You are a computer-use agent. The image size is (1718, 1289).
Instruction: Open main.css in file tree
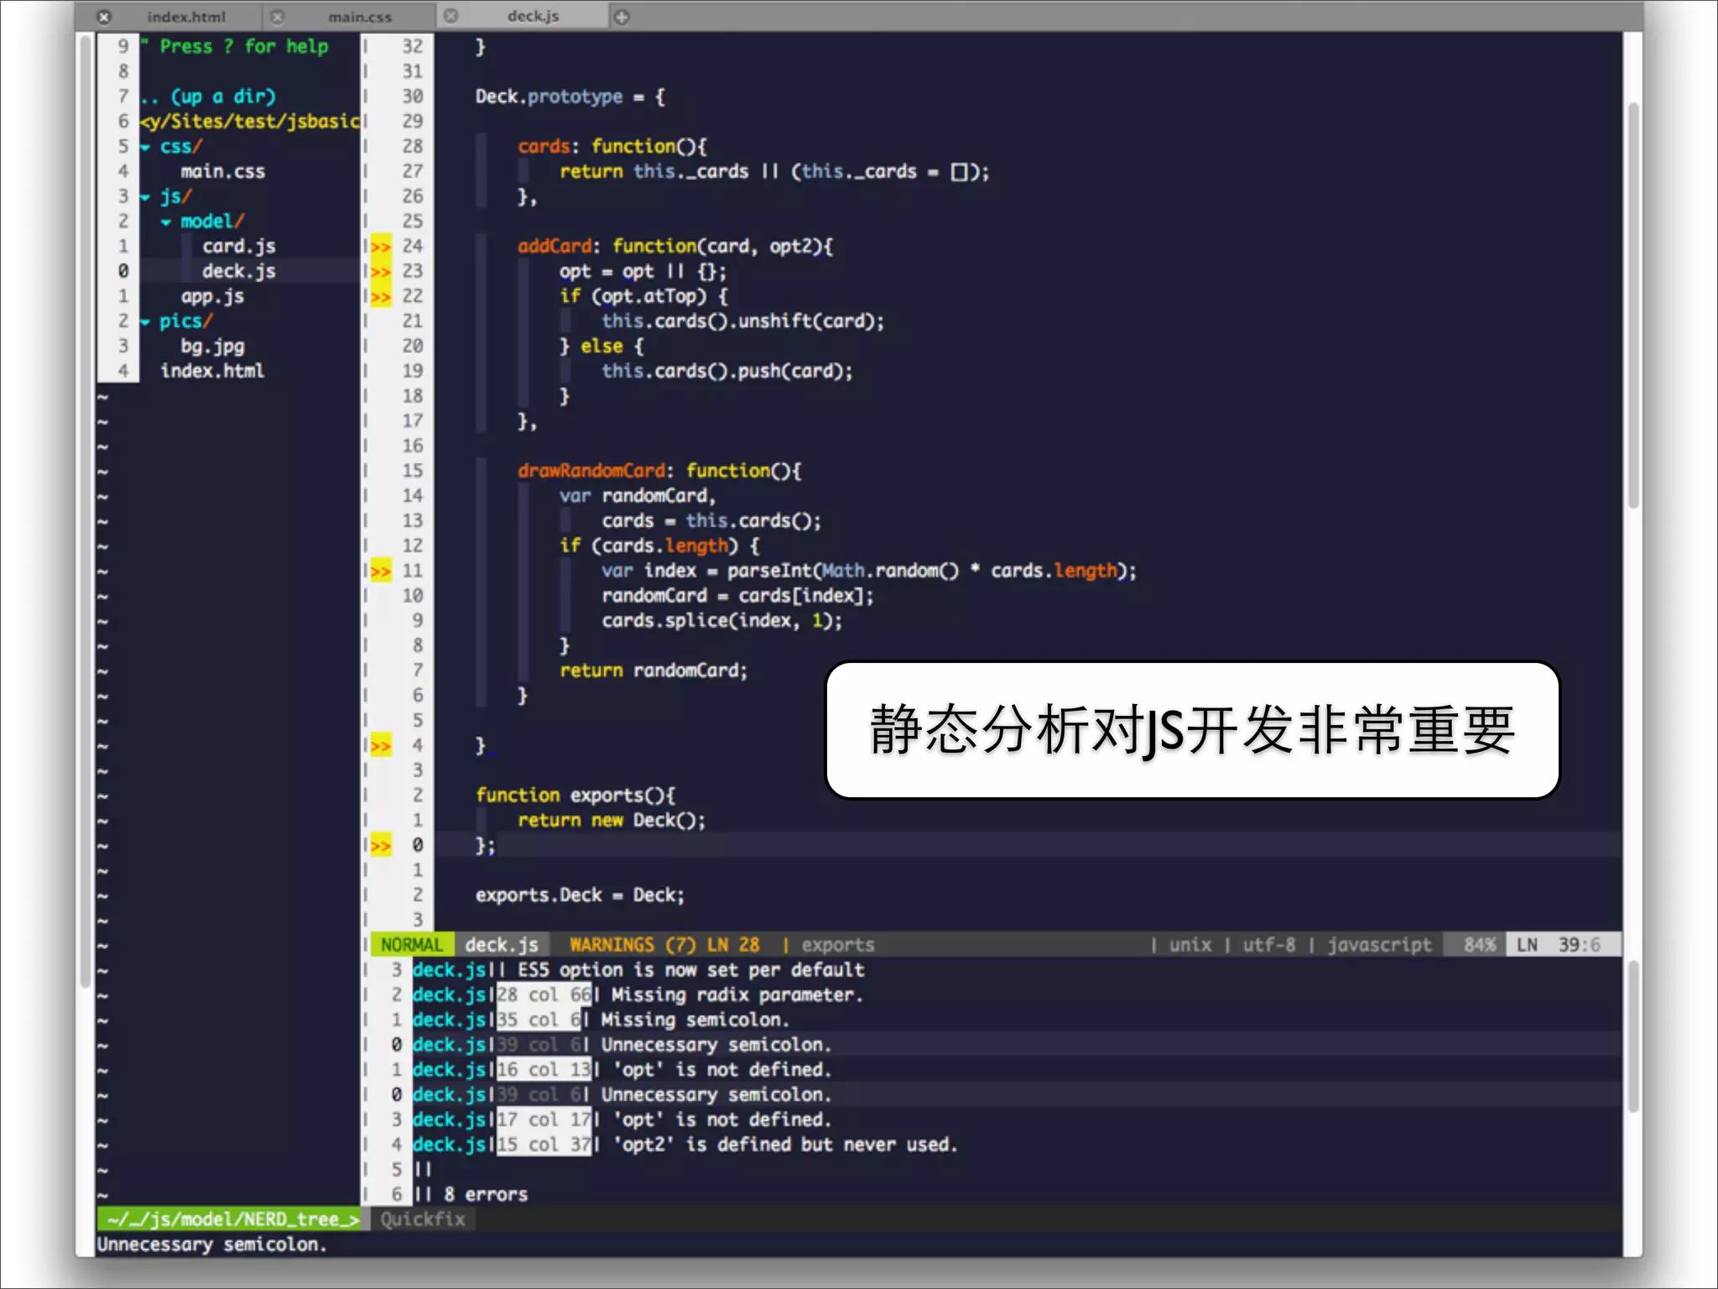coord(222,171)
